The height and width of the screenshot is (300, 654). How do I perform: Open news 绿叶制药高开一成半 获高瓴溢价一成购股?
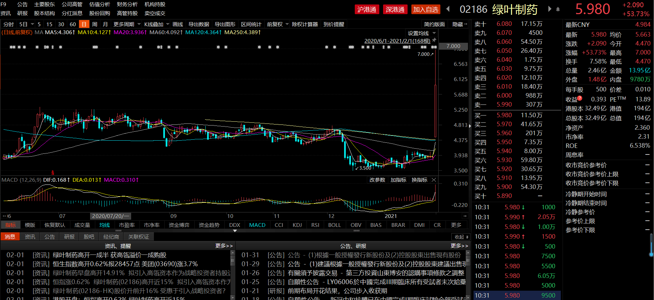(x=109, y=255)
